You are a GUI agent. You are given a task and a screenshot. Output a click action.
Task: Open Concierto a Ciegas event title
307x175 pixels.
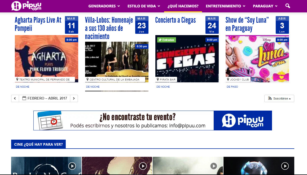(x=176, y=20)
